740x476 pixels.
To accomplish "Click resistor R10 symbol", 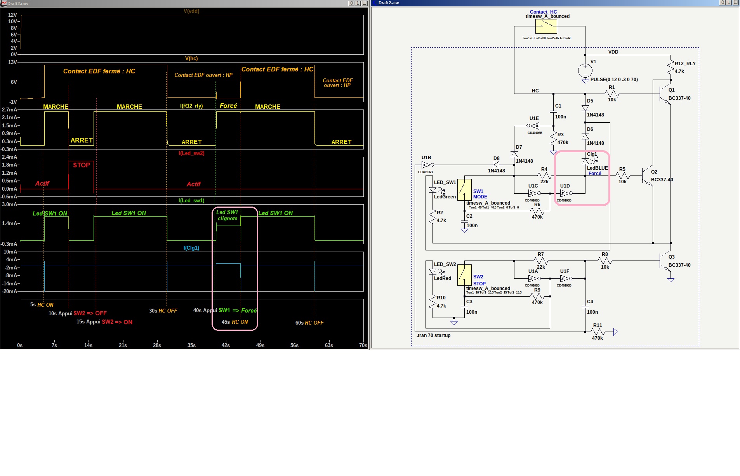I will point(433,302).
